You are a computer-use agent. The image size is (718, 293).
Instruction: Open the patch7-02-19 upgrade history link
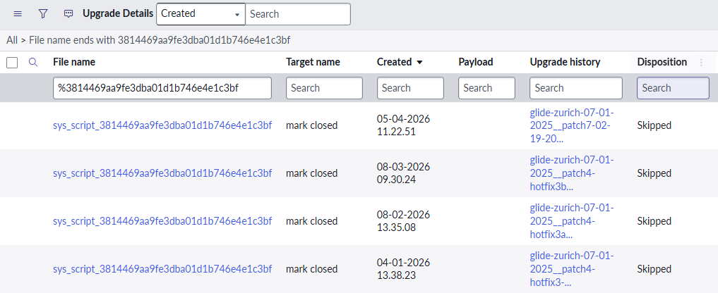click(x=571, y=125)
